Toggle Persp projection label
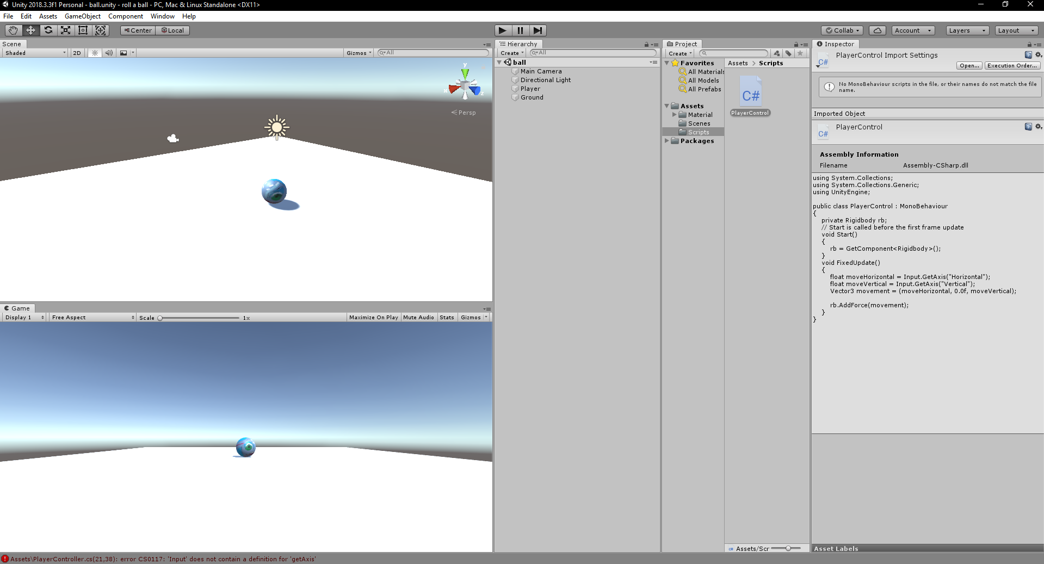Viewport: 1044px width, 564px height. pos(464,113)
